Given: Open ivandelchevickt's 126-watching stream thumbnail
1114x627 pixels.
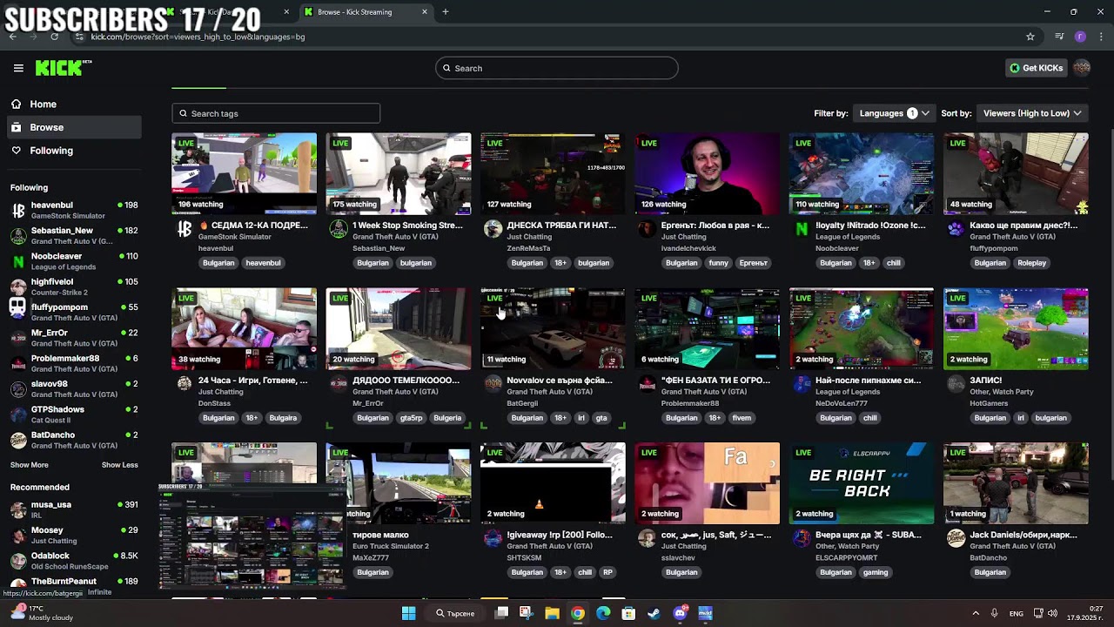Looking at the screenshot, I should pos(707,173).
